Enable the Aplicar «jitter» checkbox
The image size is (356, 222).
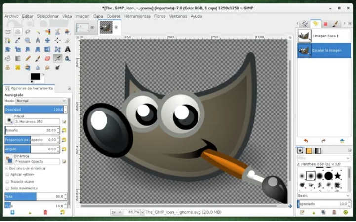point(7,174)
